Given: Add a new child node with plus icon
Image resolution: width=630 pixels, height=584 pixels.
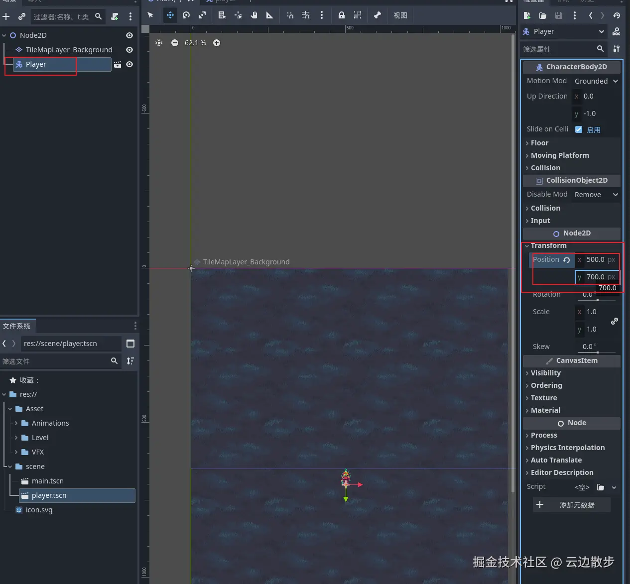Looking at the screenshot, I should 6,16.
